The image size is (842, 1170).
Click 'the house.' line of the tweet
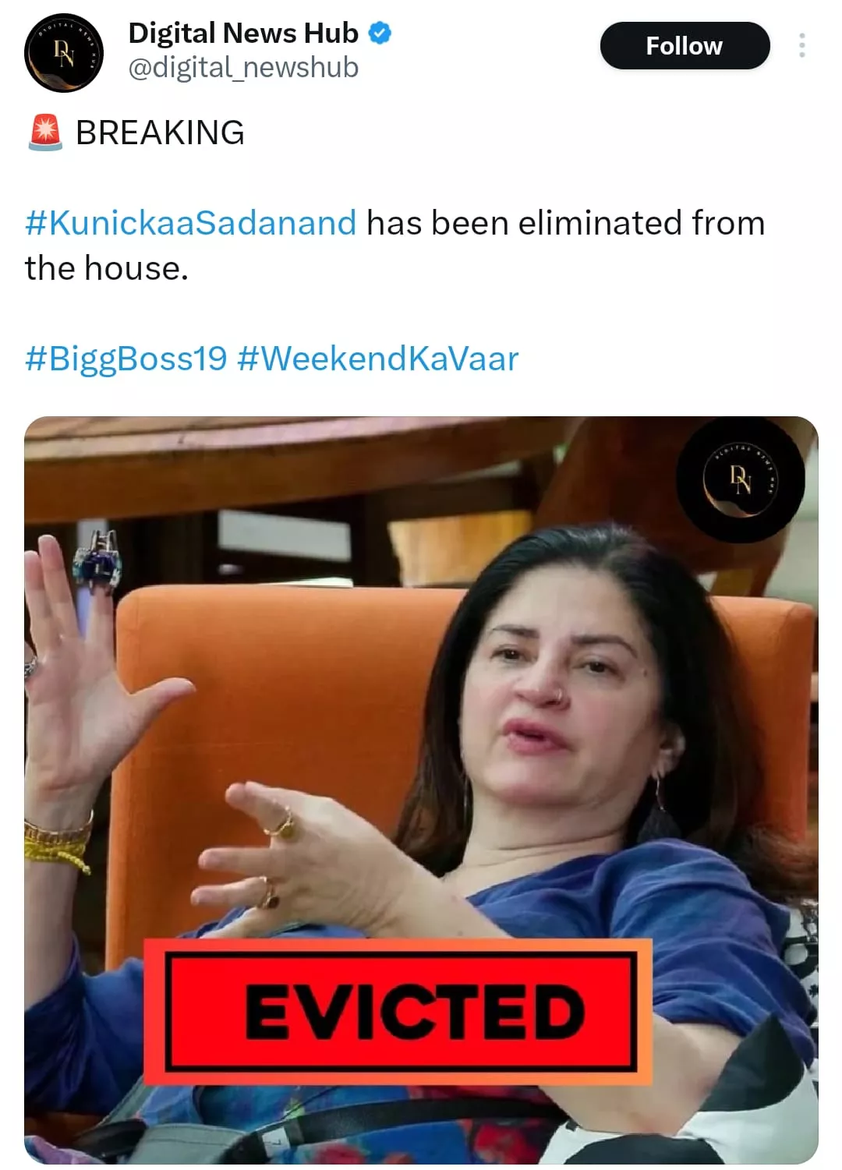click(107, 268)
